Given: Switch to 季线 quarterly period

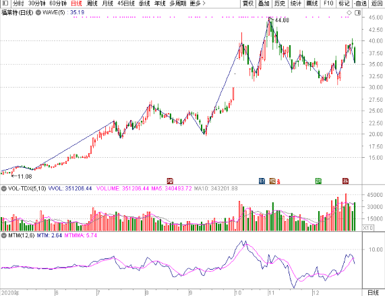Looking at the screenshot, I should pos(144,3).
